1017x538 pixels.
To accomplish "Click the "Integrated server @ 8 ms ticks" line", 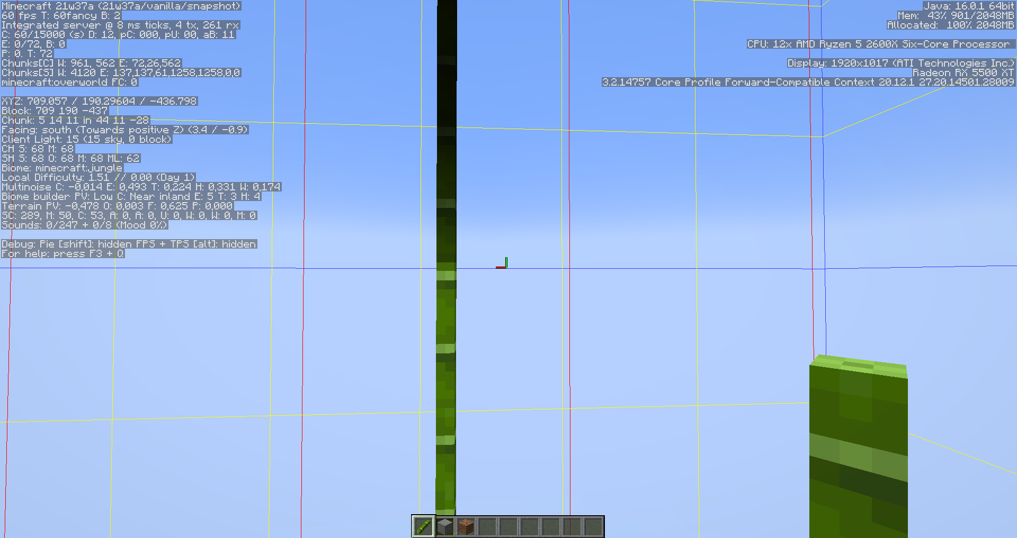I will click(121, 25).
